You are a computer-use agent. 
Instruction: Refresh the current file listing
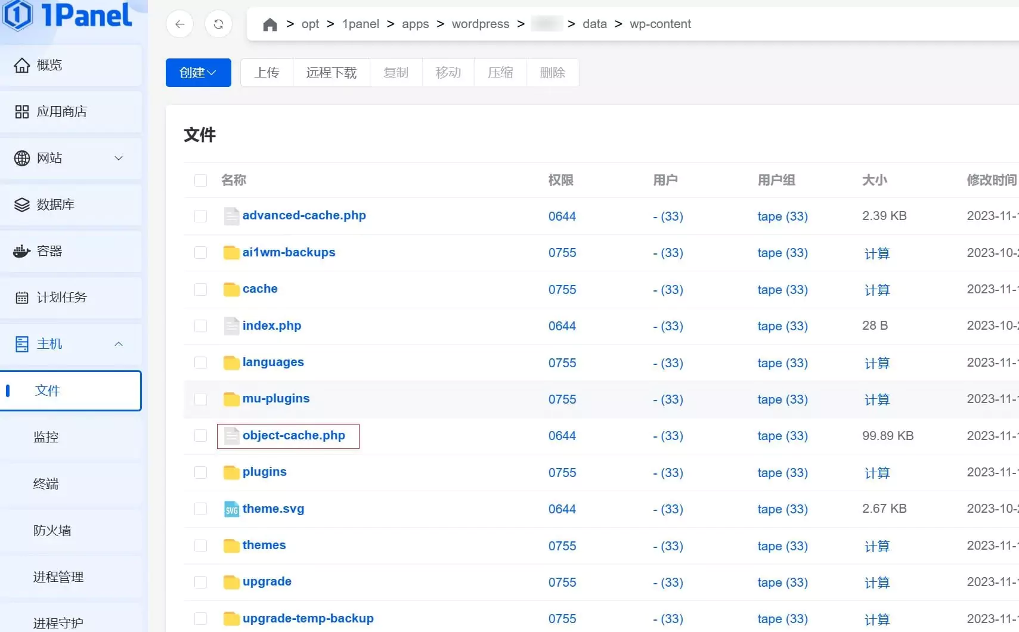coord(219,24)
